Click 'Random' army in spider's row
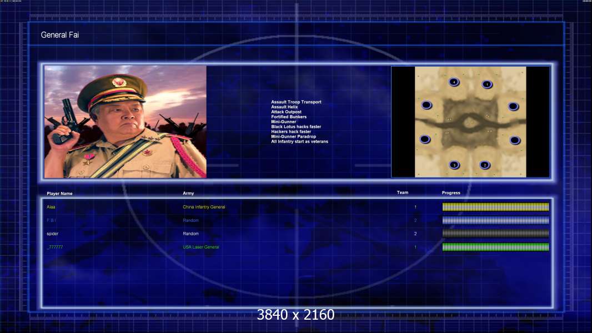 pos(190,234)
